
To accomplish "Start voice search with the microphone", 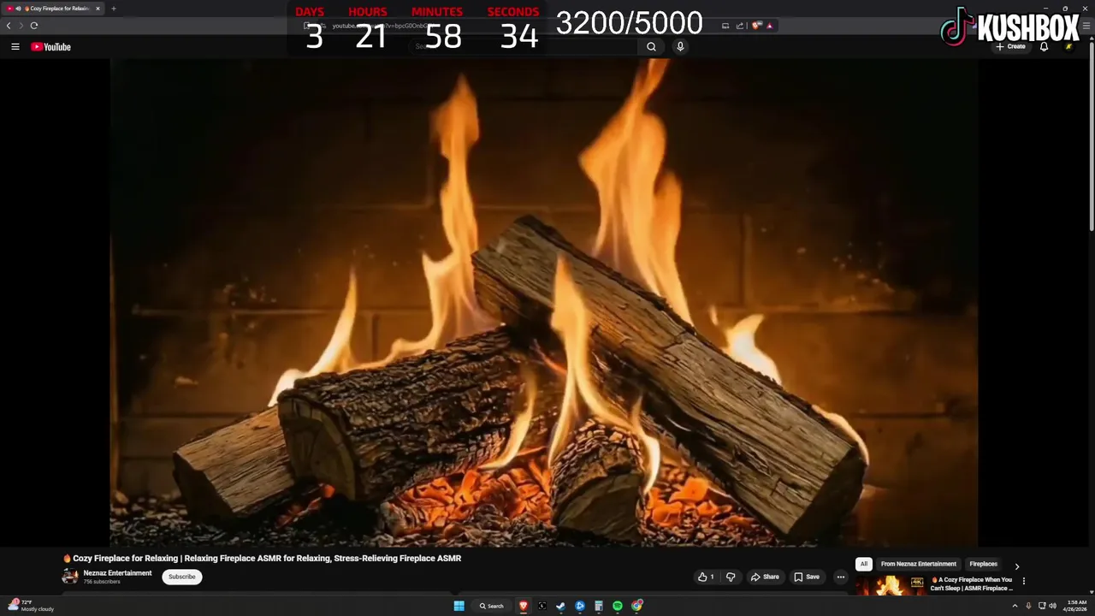I will coord(680,47).
